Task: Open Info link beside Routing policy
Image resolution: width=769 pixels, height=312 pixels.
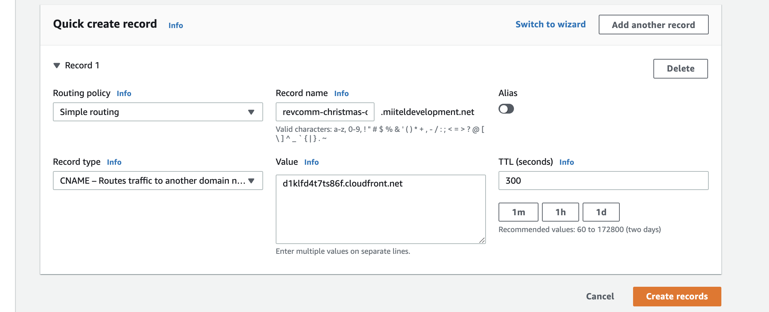Action: tap(124, 94)
